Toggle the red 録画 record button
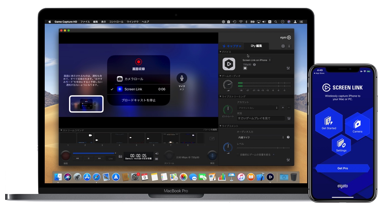This screenshot has width=385, height=203. [x=66, y=156]
